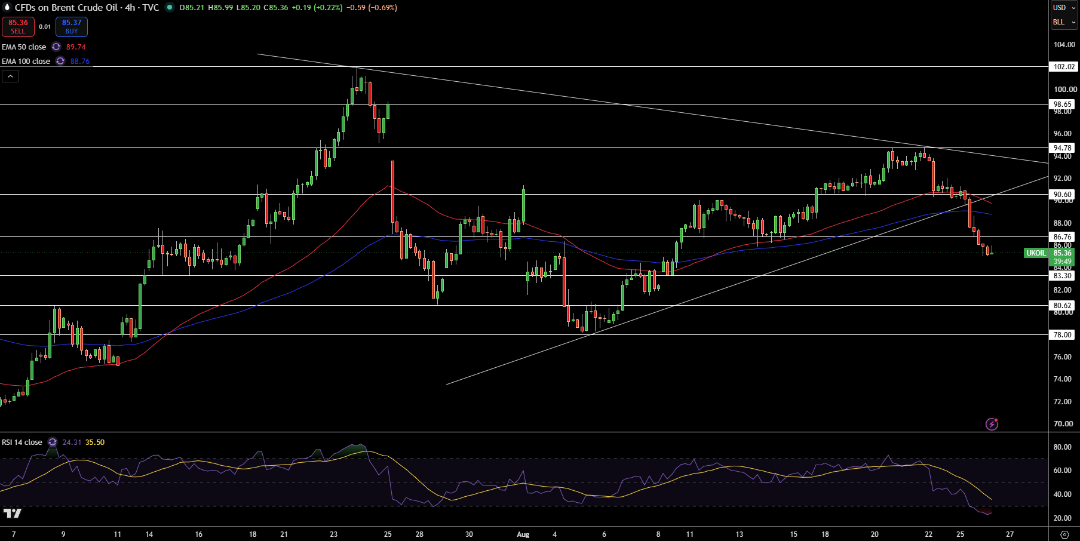This screenshot has height=541, width=1080.
Task: Open chart settings gear icon
Action: click(x=1064, y=534)
